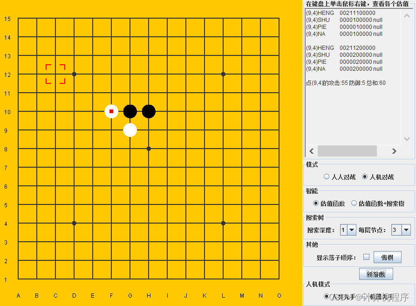This screenshot has width=416, height=306.
Task: Click the board star point at L4
Action: 223,224
